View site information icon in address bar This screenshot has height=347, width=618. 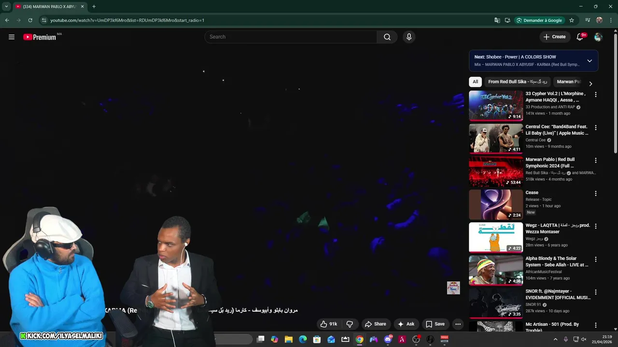tap(43, 20)
